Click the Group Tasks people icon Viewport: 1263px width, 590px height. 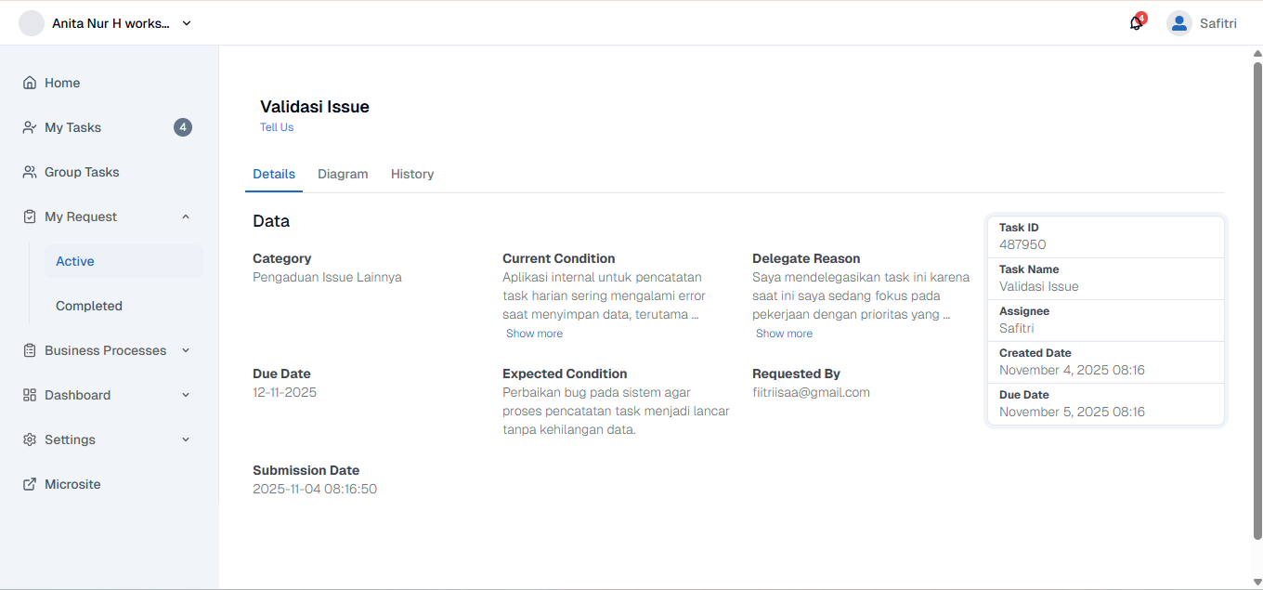[29, 172]
